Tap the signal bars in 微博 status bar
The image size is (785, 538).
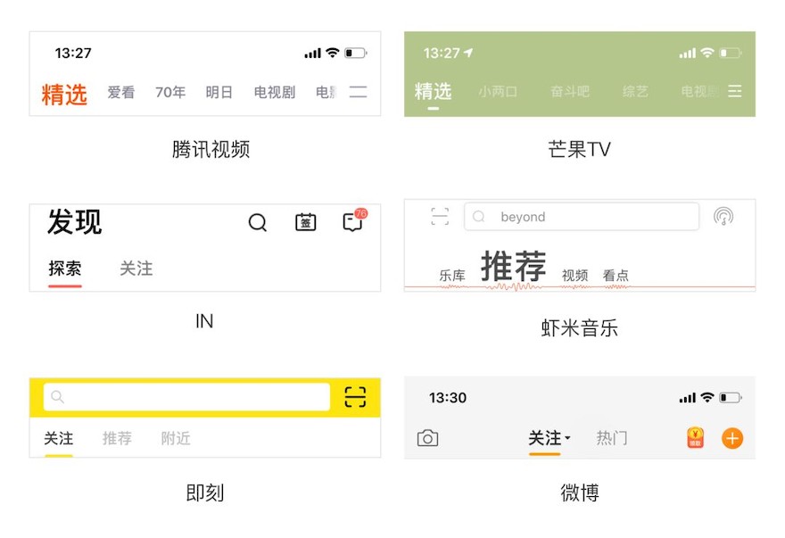click(688, 398)
